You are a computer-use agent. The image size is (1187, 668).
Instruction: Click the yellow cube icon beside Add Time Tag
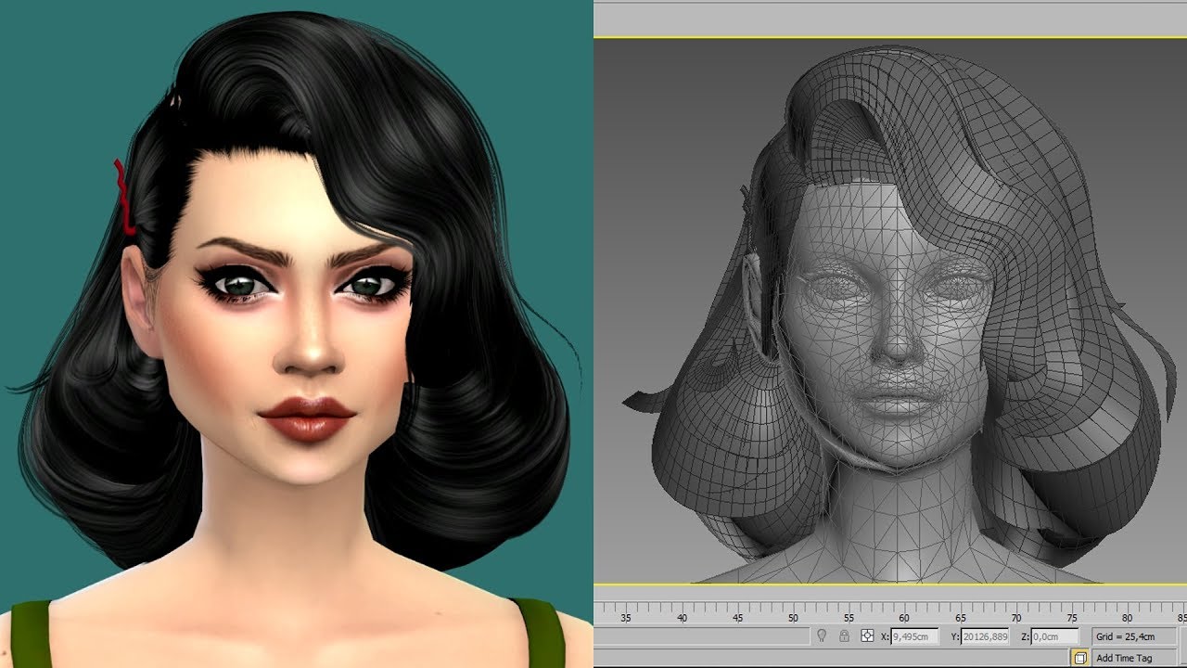point(1079,658)
